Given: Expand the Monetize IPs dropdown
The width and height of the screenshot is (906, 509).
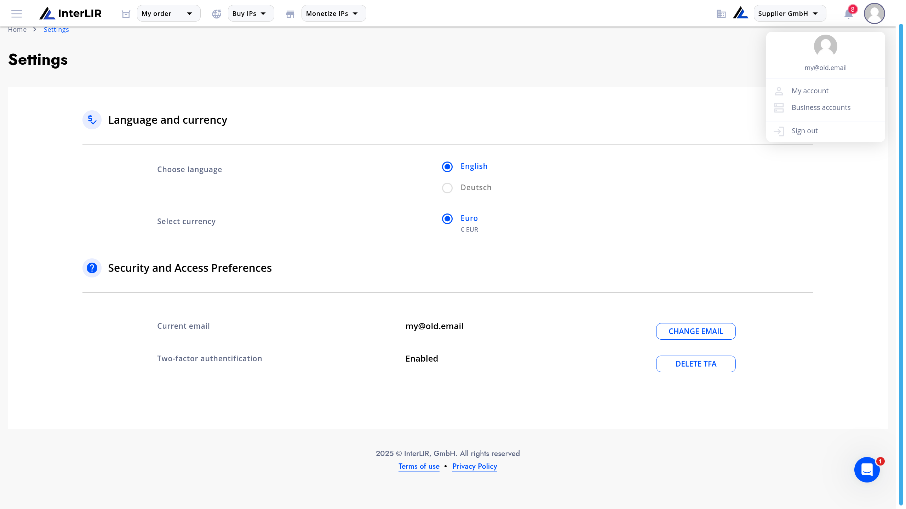Looking at the screenshot, I should [334, 13].
